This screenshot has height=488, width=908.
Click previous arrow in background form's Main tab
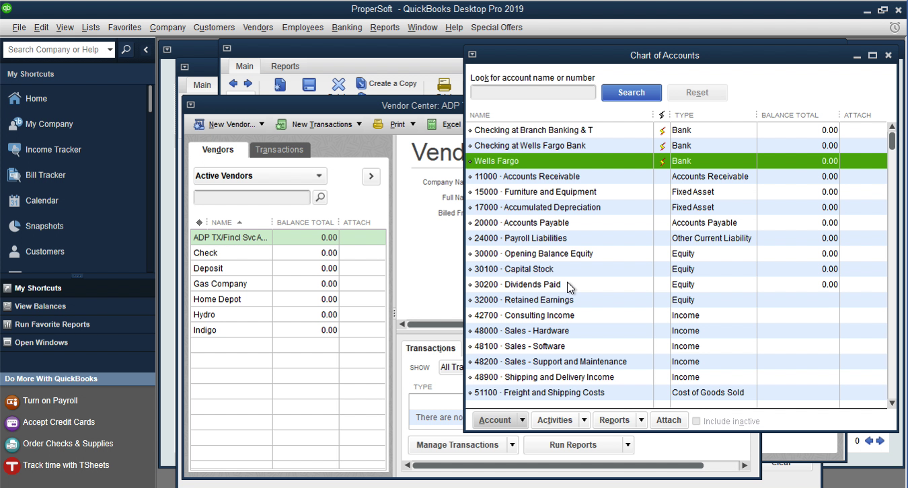(233, 83)
